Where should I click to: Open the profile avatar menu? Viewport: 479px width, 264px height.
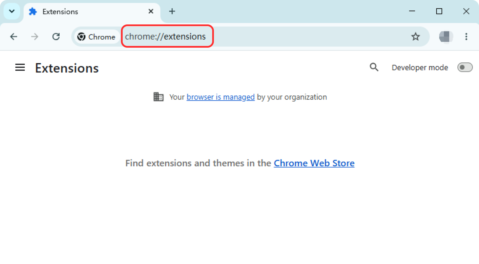click(446, 37)
